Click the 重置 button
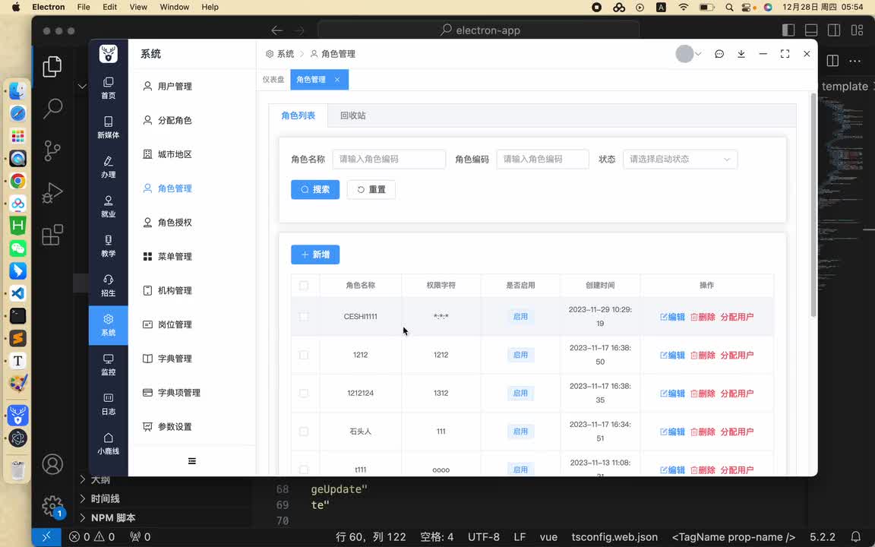The width and height of the screenshot is (875, 547). coord(371,189)
